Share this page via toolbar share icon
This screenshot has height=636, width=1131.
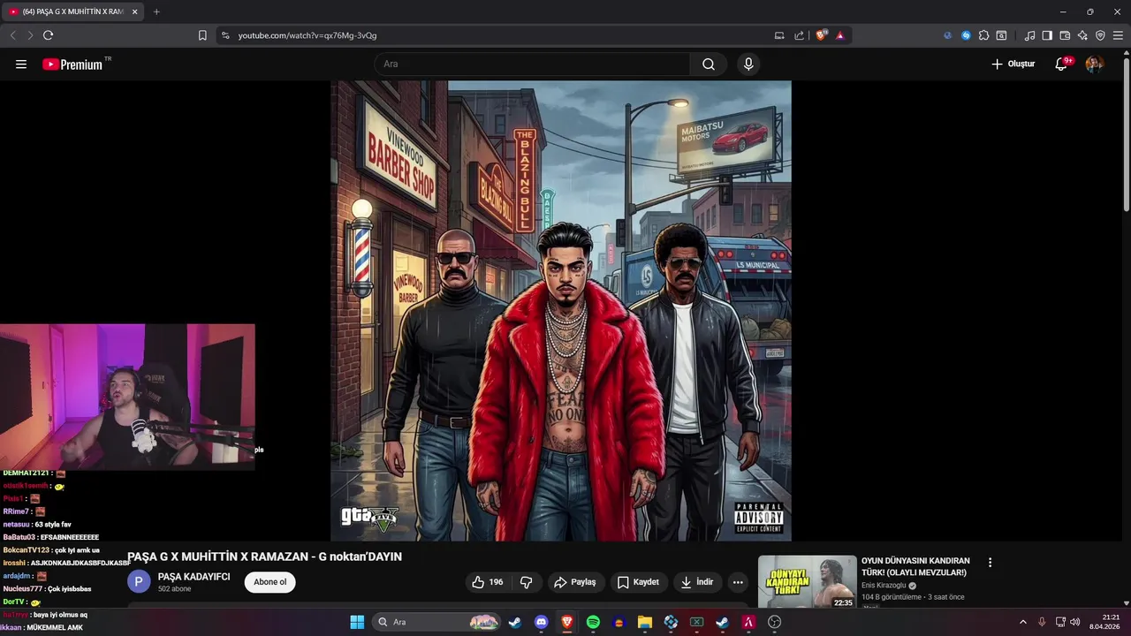tap(799, 35)
